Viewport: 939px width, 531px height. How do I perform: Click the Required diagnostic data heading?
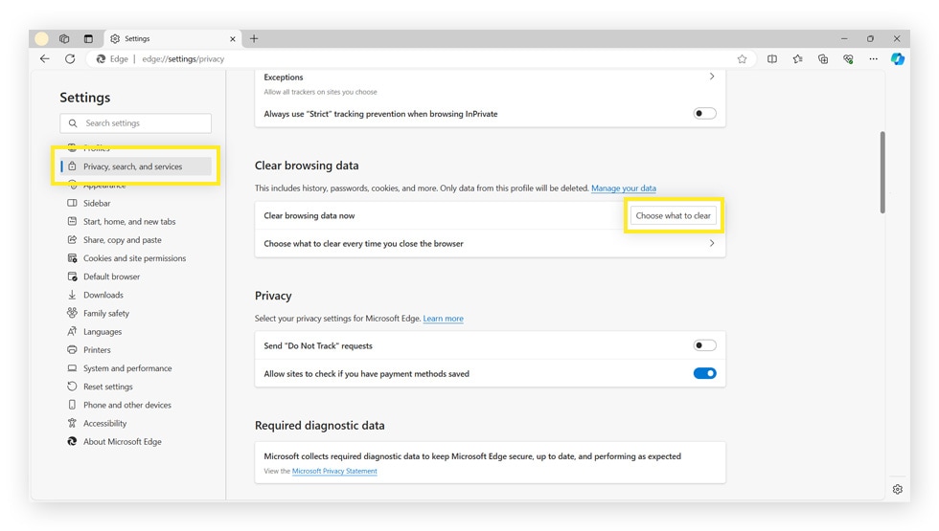point(320,426)
